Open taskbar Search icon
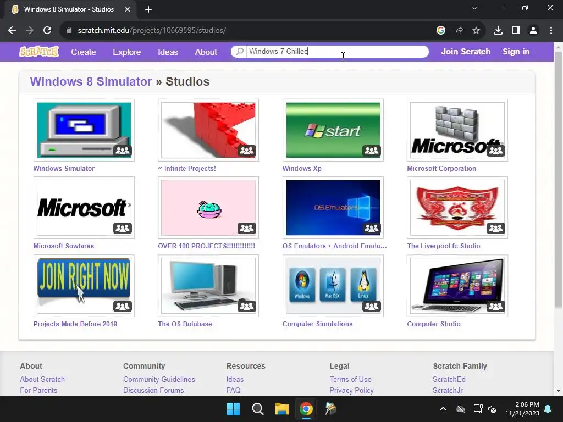This screenshot has height=422, width=563. point(257,409)
